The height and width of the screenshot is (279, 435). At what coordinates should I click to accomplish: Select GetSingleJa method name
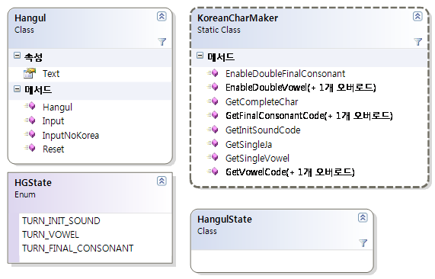pyautogui.click(x=248, y=144)
